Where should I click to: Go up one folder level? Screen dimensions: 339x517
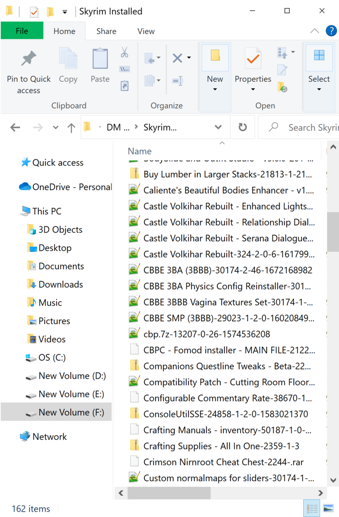tap(71, 127)
